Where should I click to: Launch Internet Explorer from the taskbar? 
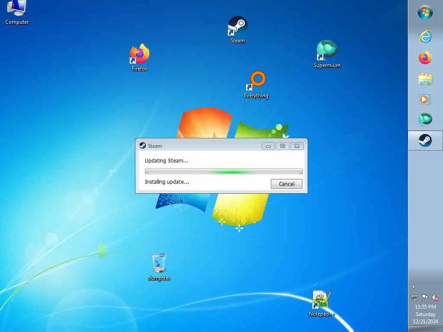(x=425, y=36)
